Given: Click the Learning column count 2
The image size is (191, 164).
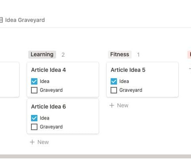Looking at the screenshot, I should coord(63,55).
